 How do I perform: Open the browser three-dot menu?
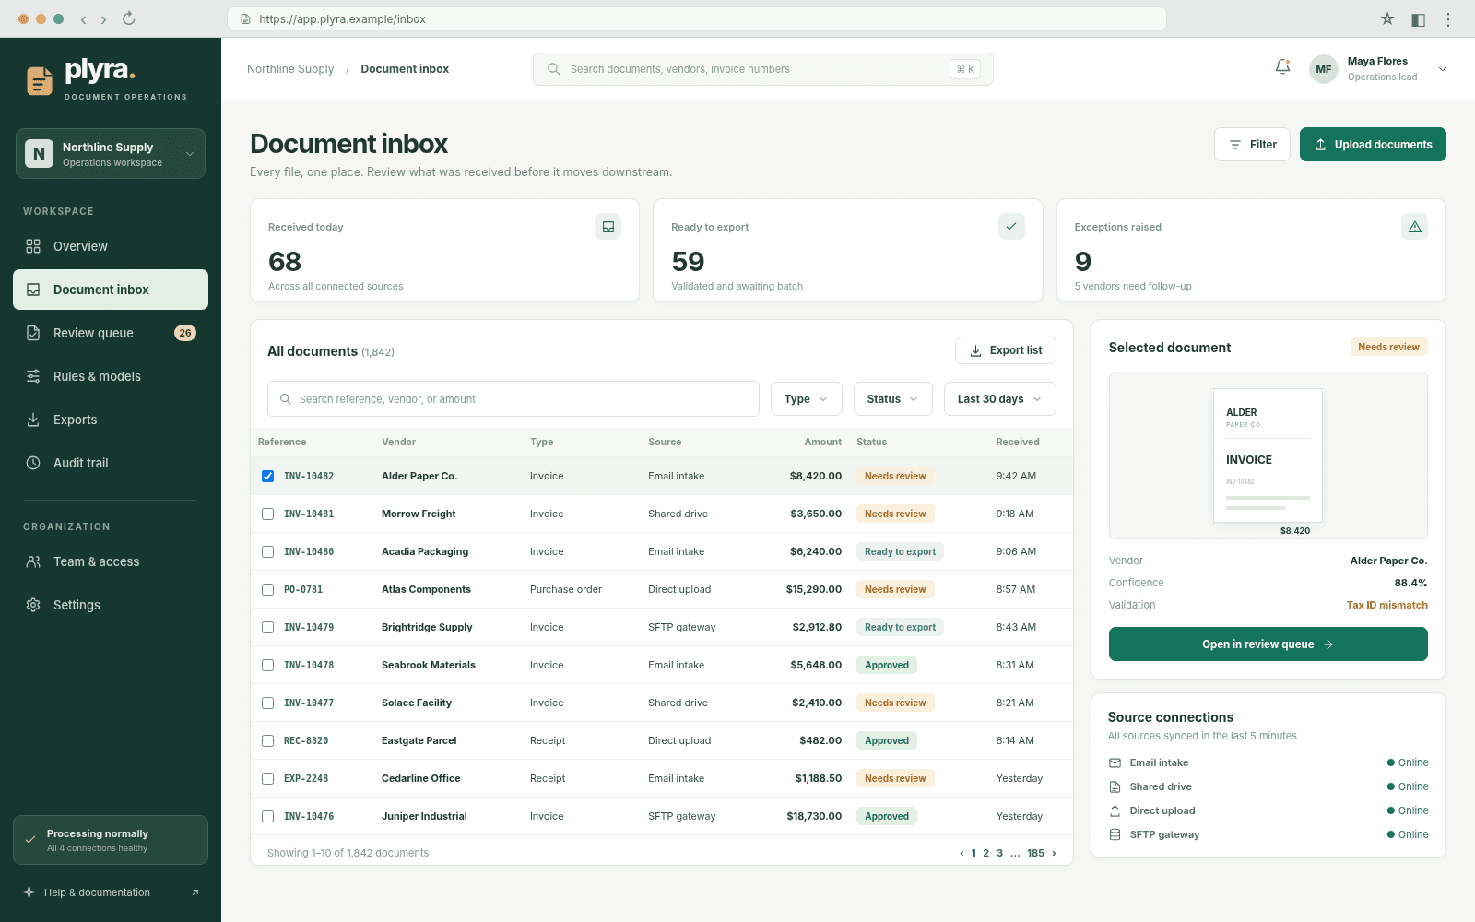tap(1448, 18)
